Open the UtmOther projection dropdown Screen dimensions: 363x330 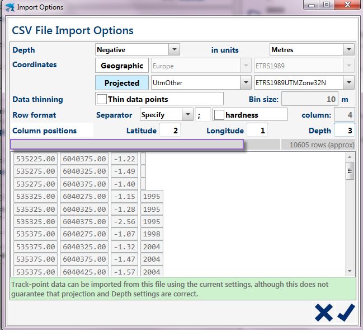coord(245,83)
